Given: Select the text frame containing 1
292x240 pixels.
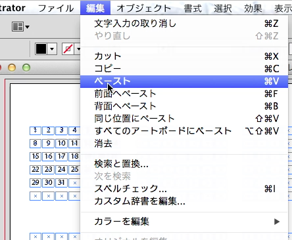Looking at the screenshot, I should tap(36, 130).
